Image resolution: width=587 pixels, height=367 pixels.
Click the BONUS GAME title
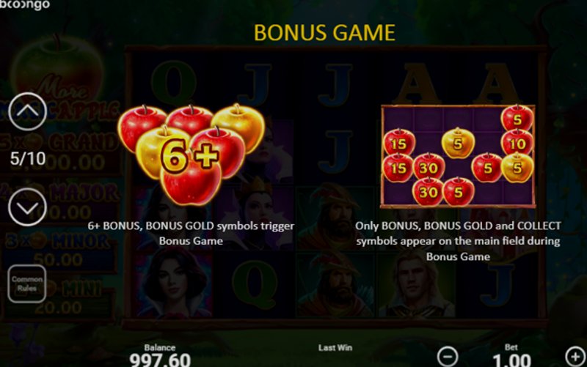324,33
